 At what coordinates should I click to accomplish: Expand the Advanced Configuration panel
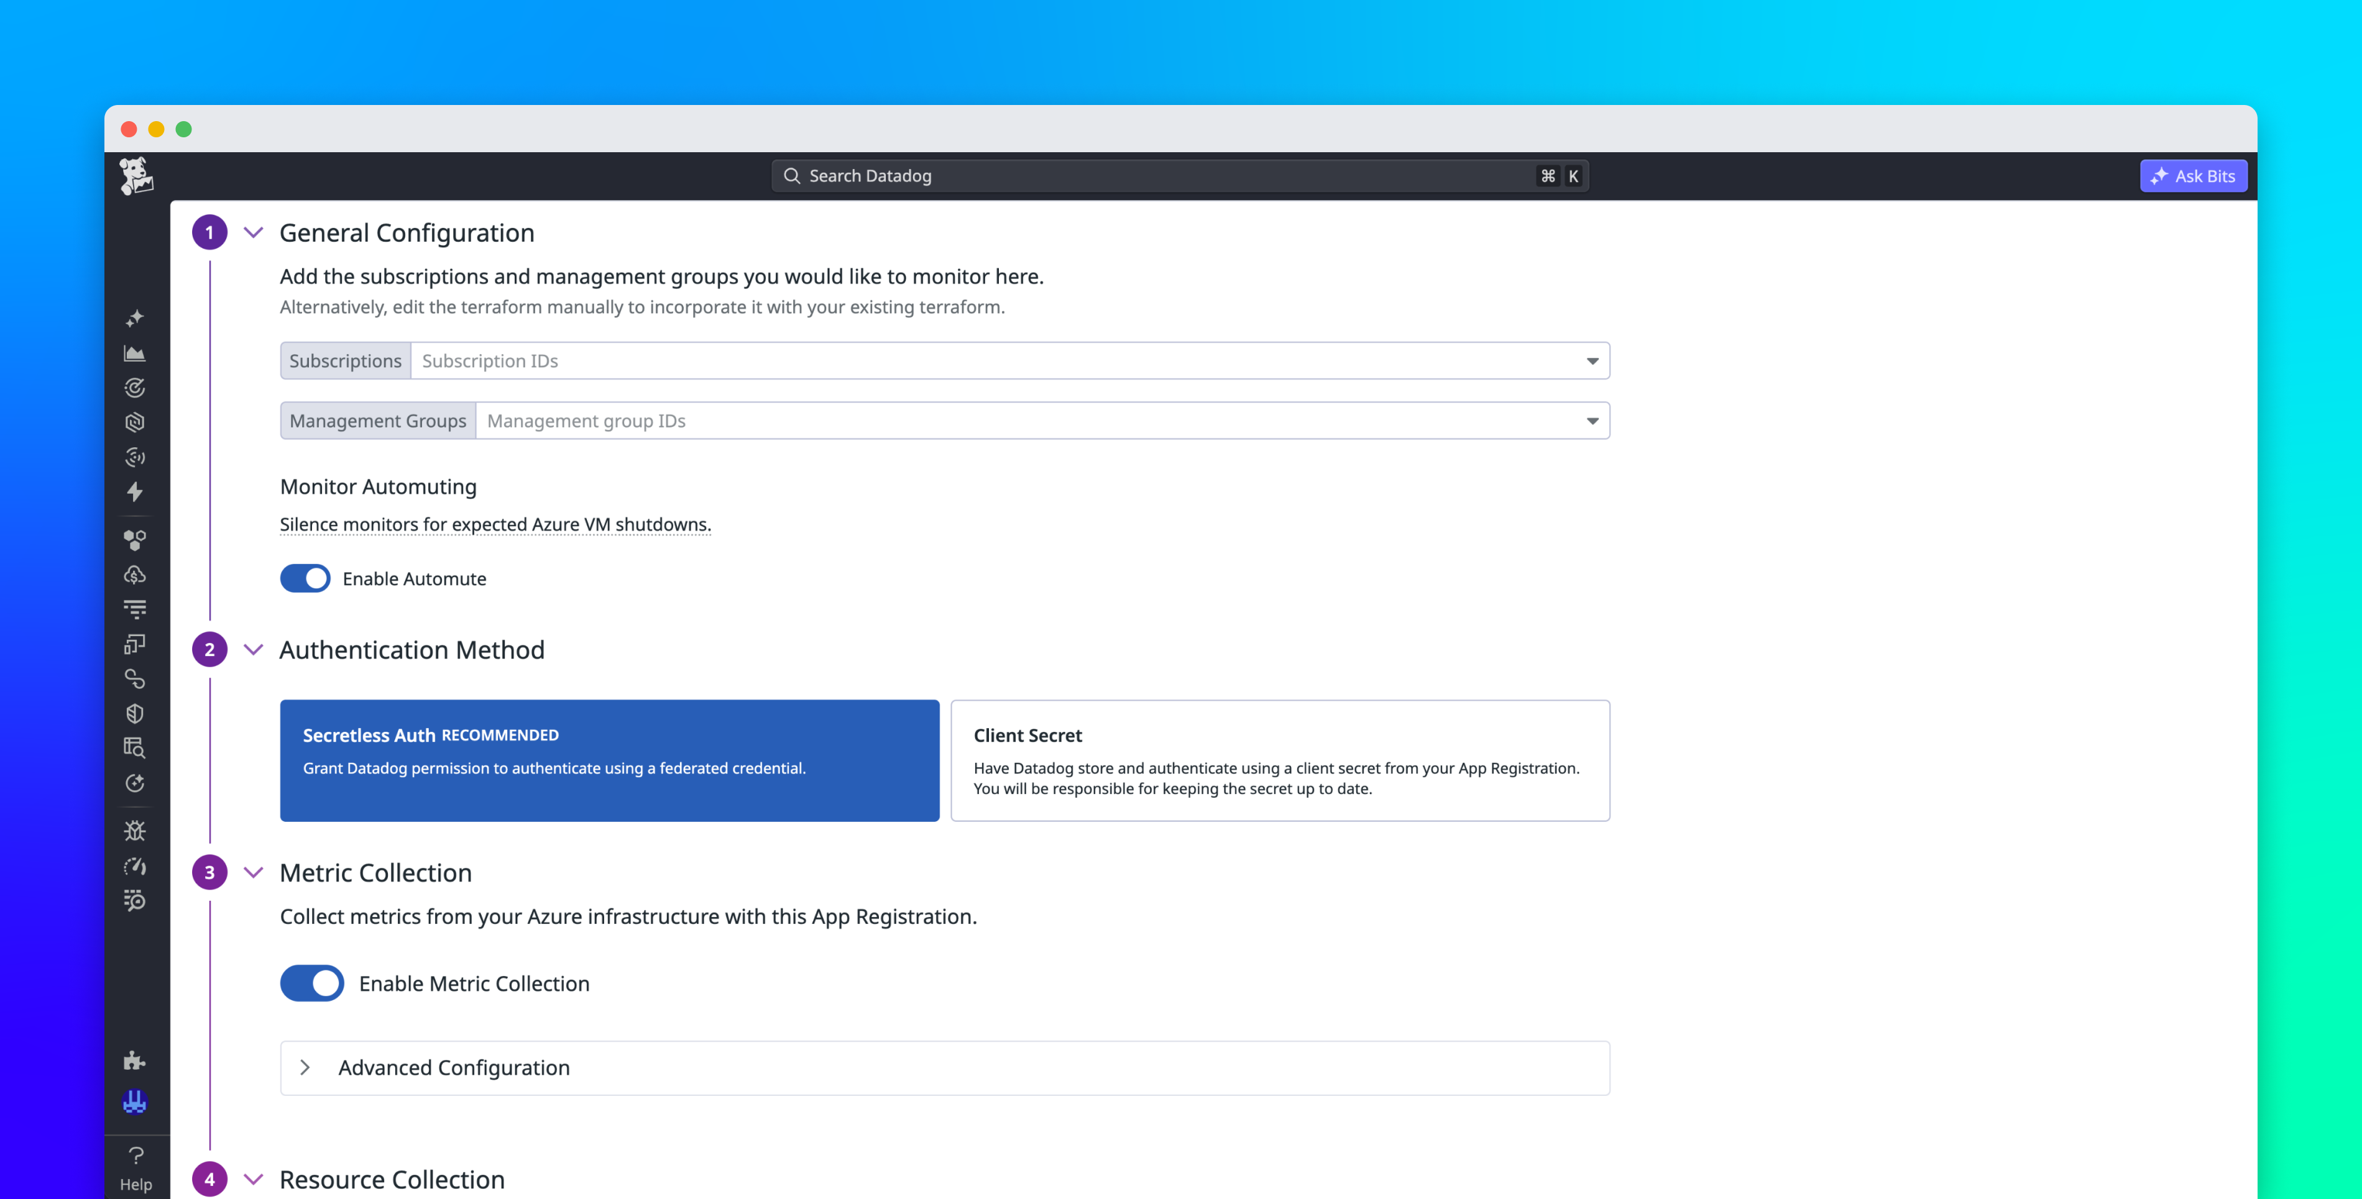pyautogui.click(x=945, y=1068)
